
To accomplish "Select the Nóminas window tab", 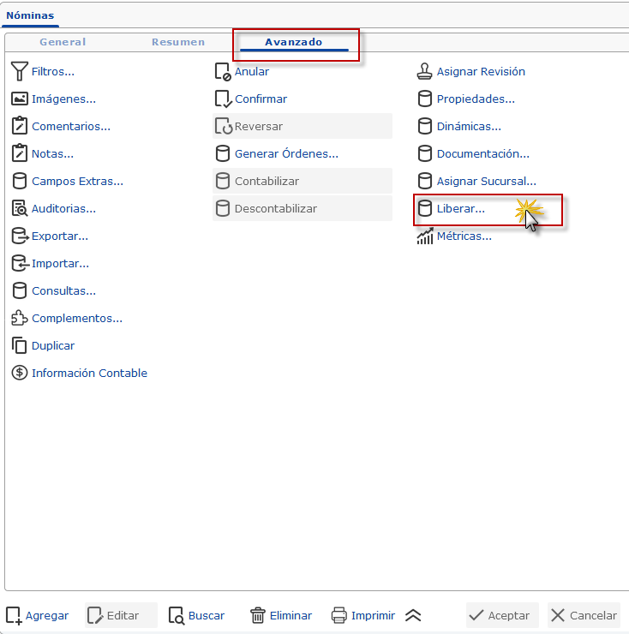I will click(x=30, y=15).
